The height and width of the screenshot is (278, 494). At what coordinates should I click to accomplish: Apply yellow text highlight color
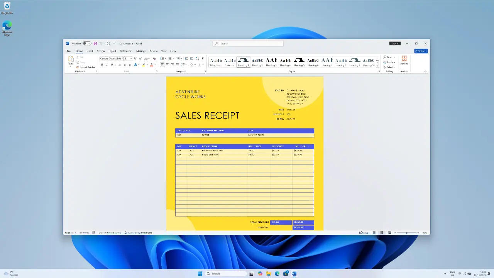point(144,65)
